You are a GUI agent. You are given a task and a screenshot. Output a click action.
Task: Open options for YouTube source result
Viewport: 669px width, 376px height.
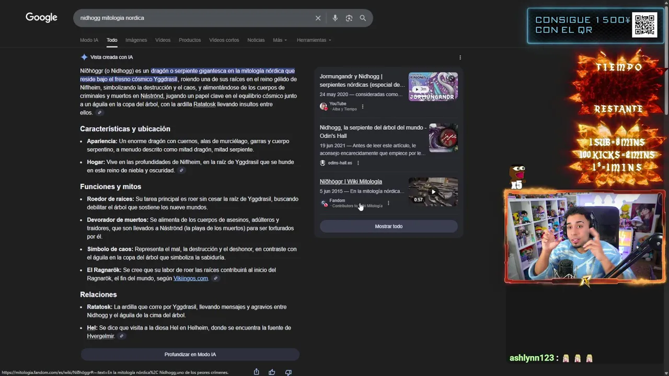click(363, 107)
